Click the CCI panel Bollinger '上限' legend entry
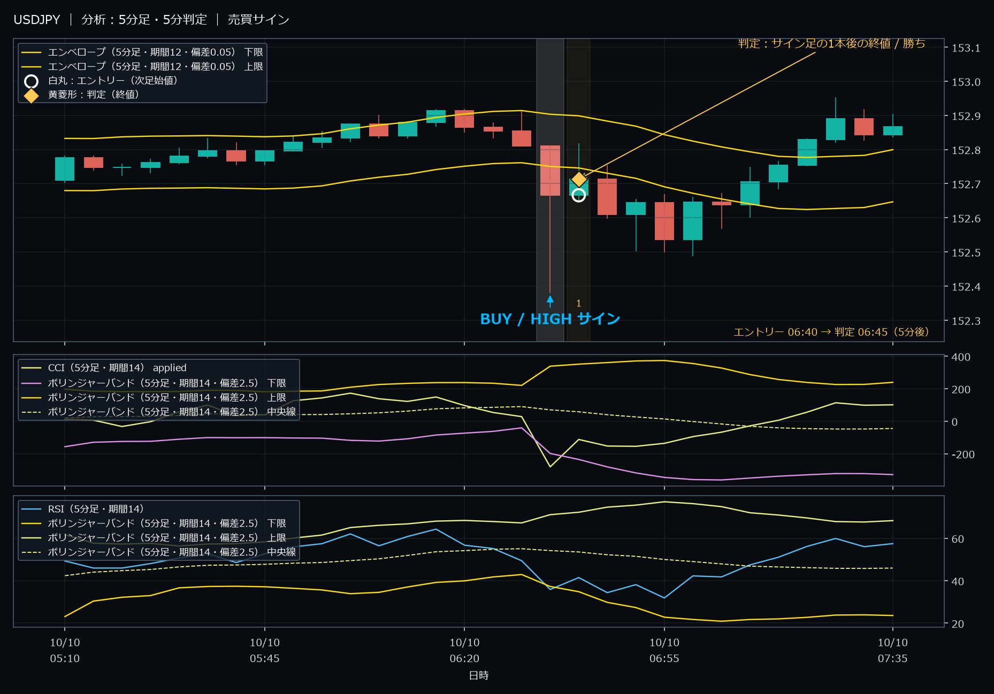994x694 pixels. pos(154,398)
